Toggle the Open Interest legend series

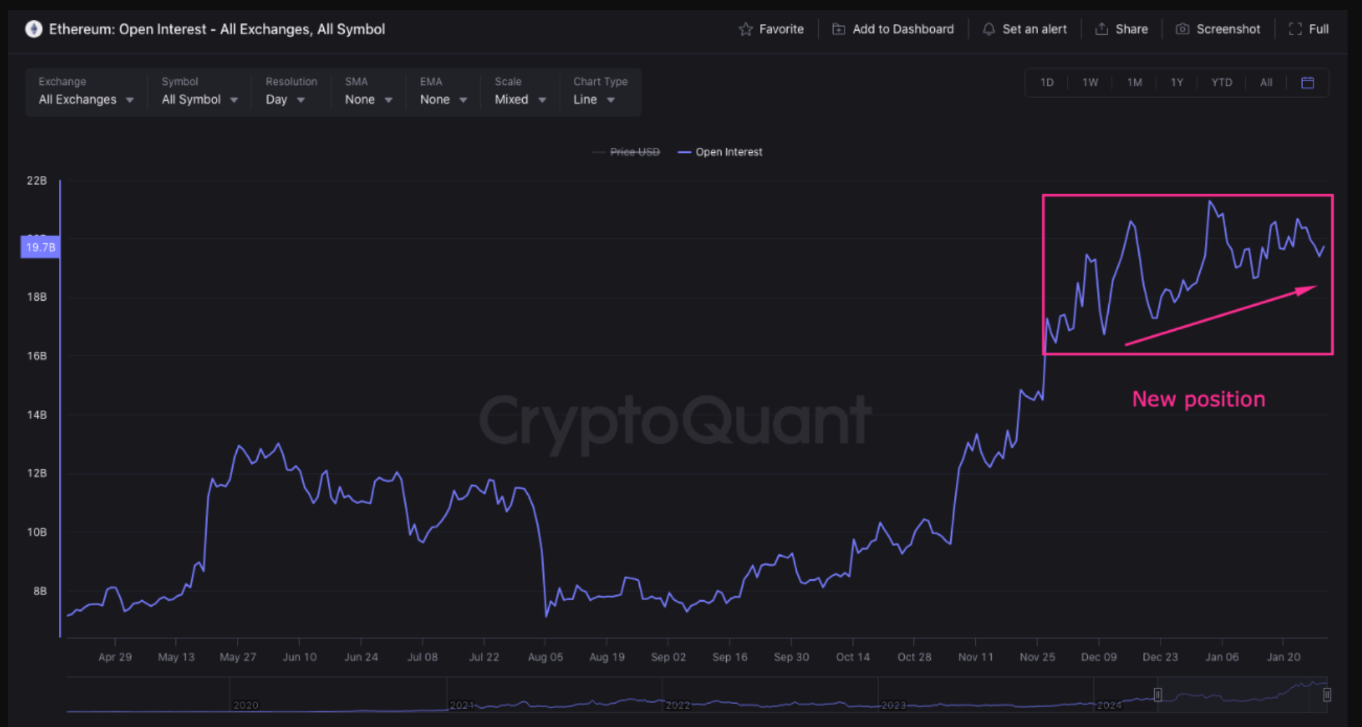pos(720,152)
